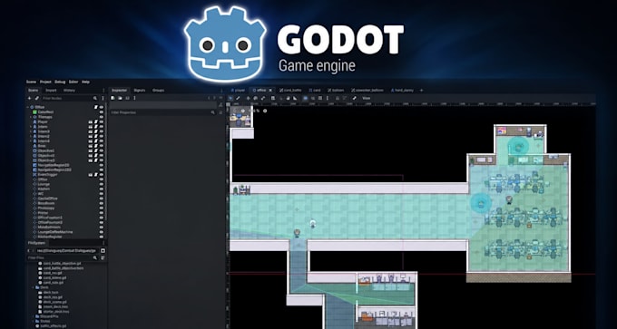The height and width of the screenshot is (329, 617).
Task: Click the instance scene link icon
Action: pyautogui.click(x=36, y=98)
